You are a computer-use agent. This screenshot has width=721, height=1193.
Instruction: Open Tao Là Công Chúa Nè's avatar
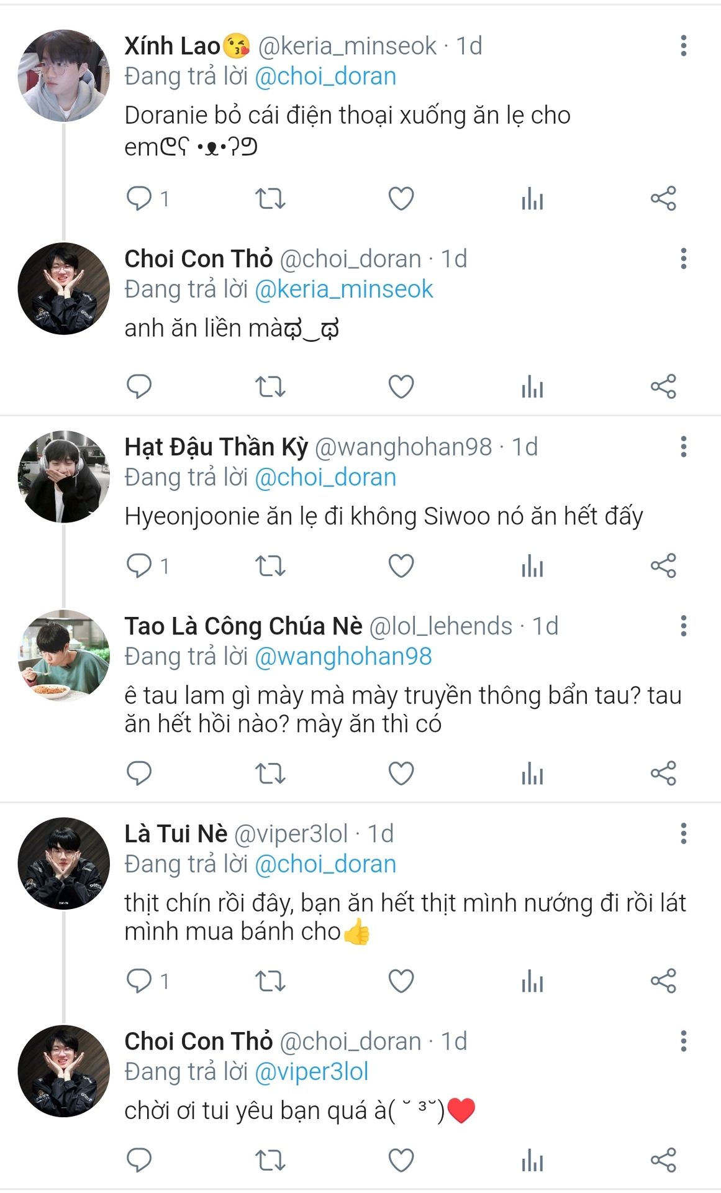(x=63, y=656)
